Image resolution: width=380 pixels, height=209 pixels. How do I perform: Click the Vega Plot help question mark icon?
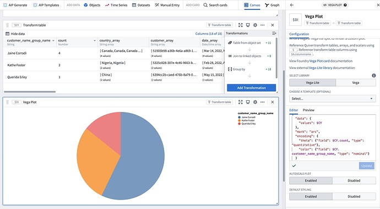[345, 5]
